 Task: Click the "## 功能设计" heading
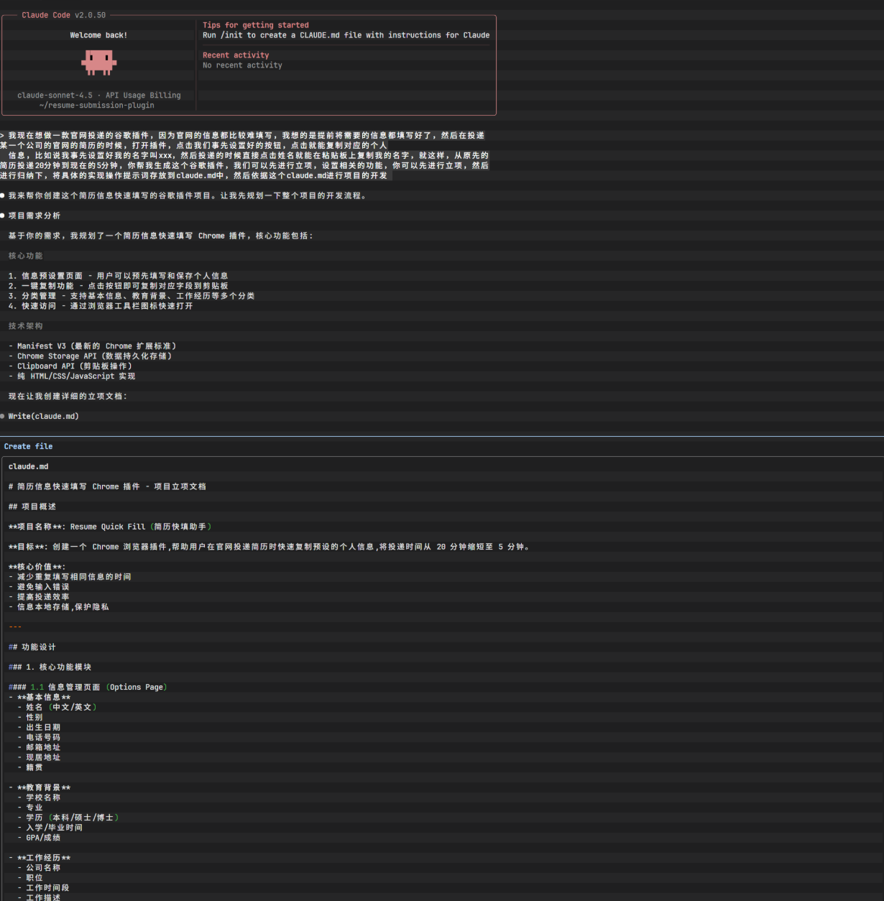[32, 648]
